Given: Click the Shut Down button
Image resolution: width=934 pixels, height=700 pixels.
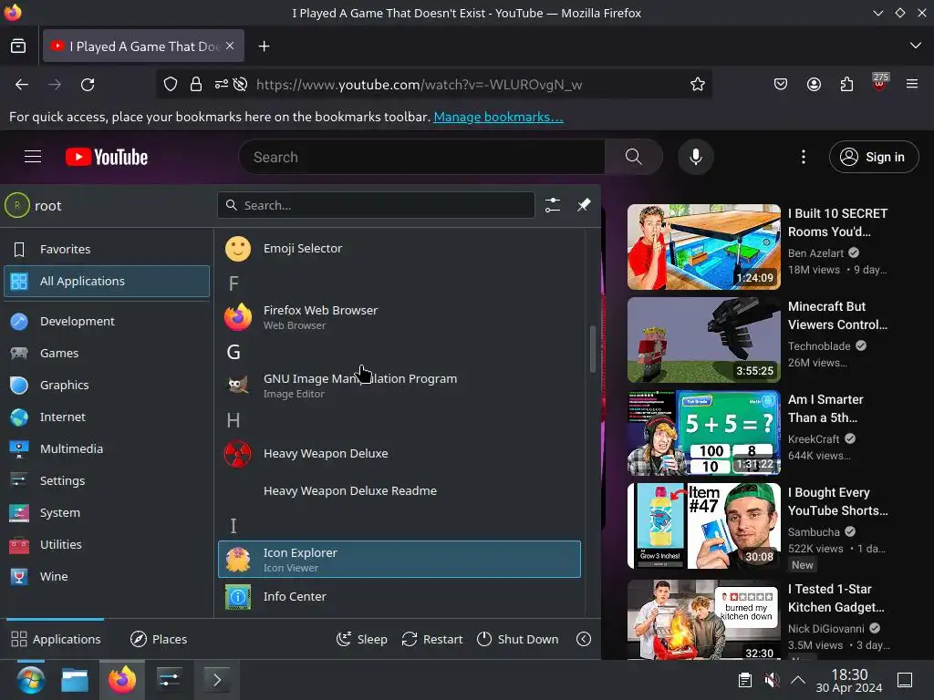Looking at the screenshot, I should [x=518, y=639].
